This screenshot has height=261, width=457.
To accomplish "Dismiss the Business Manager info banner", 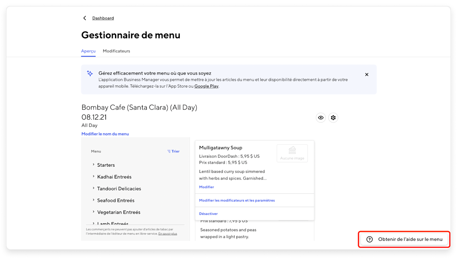I will click(367, 75).
